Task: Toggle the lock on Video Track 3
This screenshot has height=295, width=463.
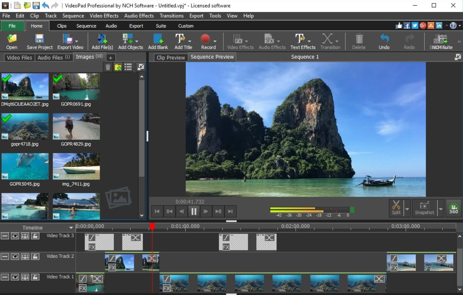Action: point(35,236)
